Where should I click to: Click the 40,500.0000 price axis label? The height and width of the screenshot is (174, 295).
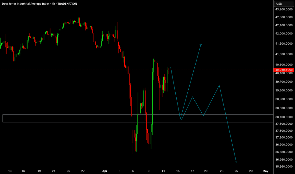pyautogui.click(x=284, y=65)
